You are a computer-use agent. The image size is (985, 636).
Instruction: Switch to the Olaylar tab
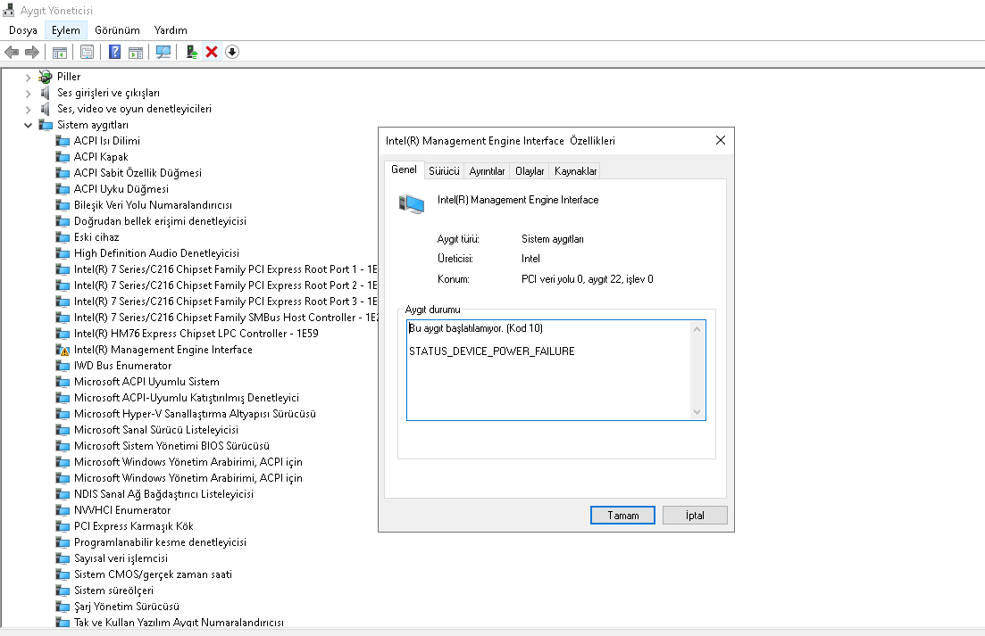coord(530,170)
